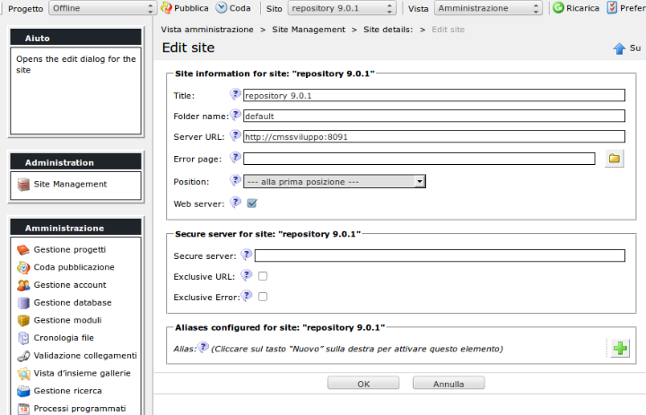
Task: Open the Vista Amministrazione dropdown
Action: pyautogui.click(x=487, y=8)
